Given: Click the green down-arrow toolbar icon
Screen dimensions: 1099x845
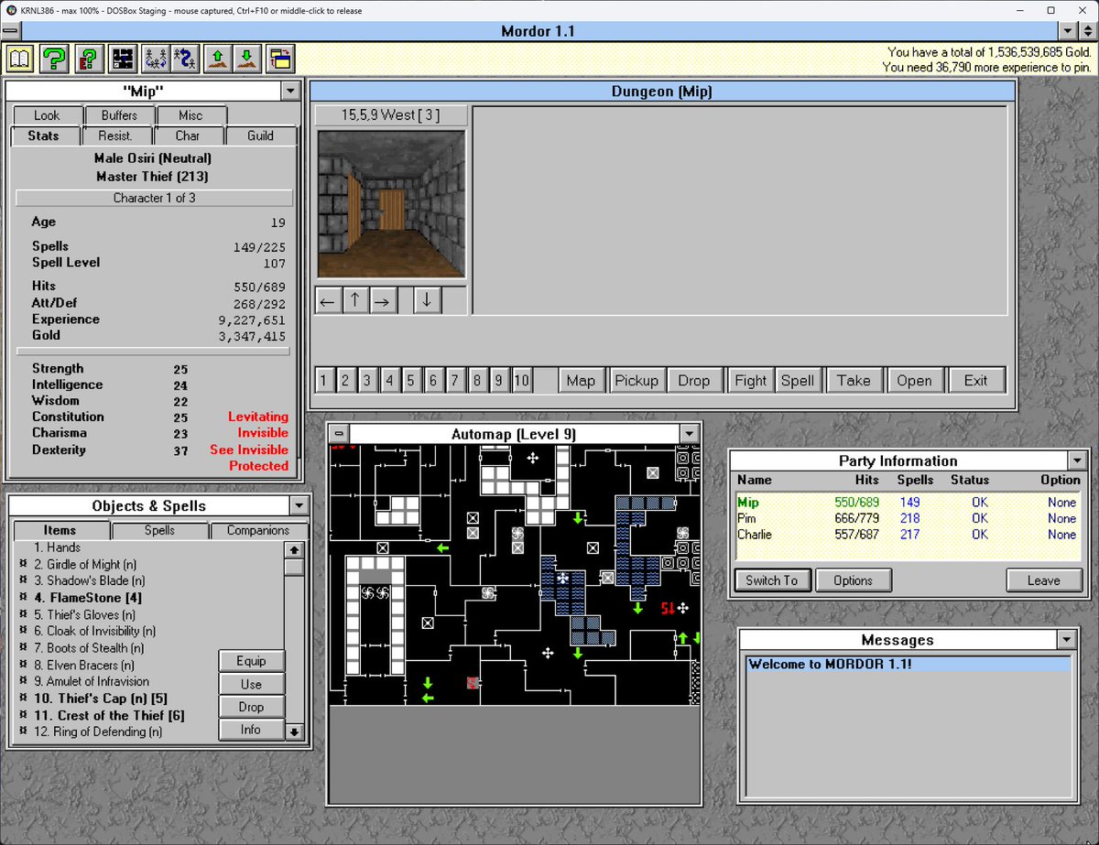Looking at the screenshot, I should tap(246, 59).
